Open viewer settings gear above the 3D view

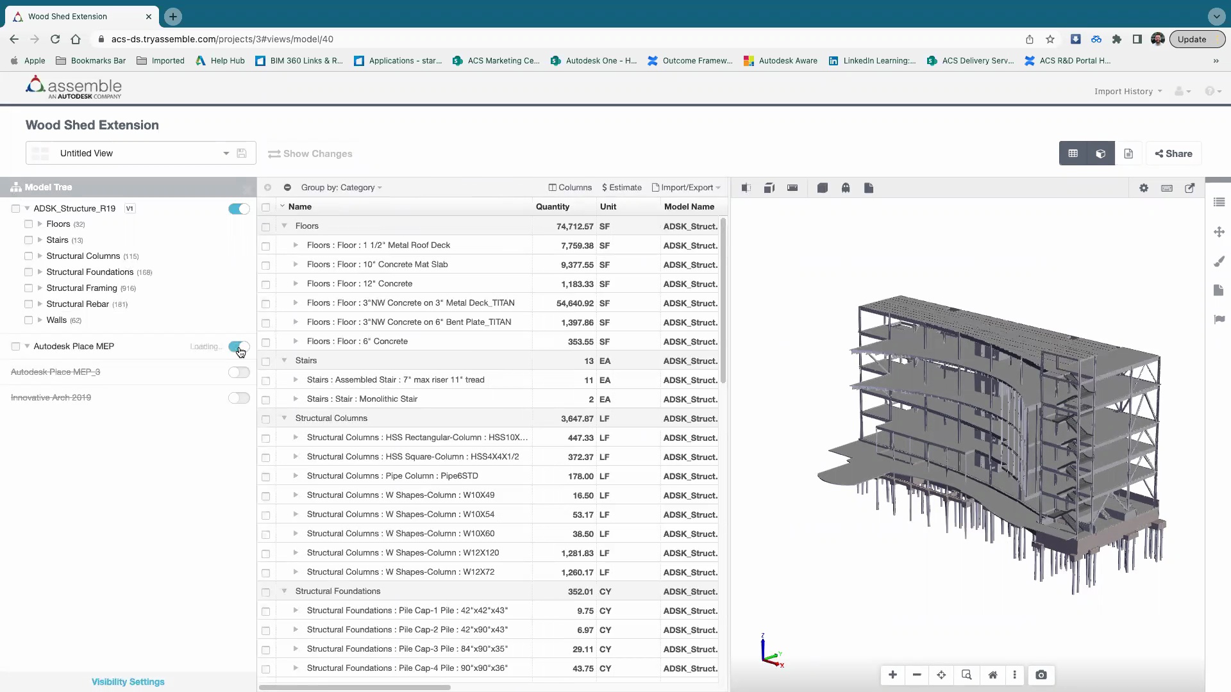pos(1144,188)
